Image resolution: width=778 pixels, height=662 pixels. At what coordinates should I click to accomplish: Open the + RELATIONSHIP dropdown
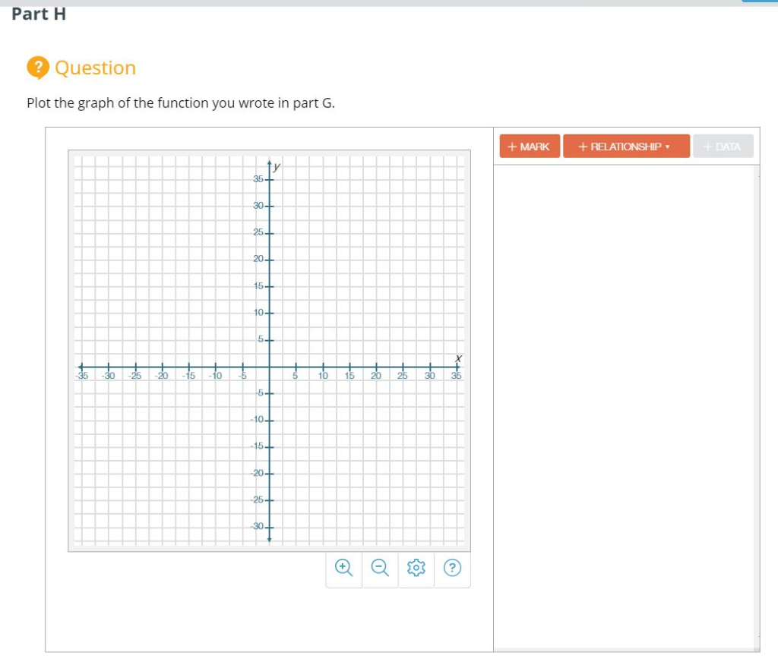tap(626, 145)
